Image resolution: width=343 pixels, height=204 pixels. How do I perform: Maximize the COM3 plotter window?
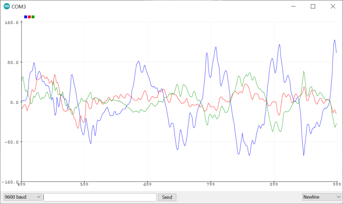(313, 6)
